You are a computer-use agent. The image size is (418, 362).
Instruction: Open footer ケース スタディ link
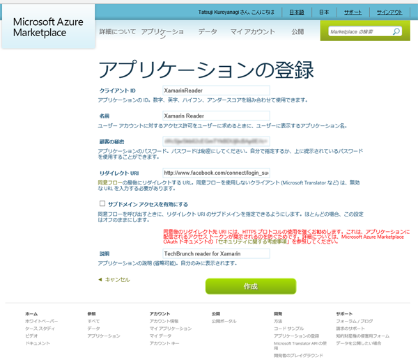[x=40, y=329]
